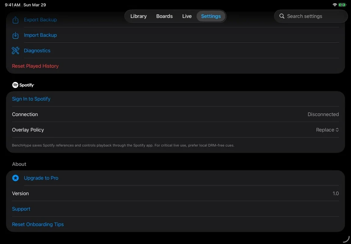Tap Reset Onboarding Tips

click(x=38, y=224)
